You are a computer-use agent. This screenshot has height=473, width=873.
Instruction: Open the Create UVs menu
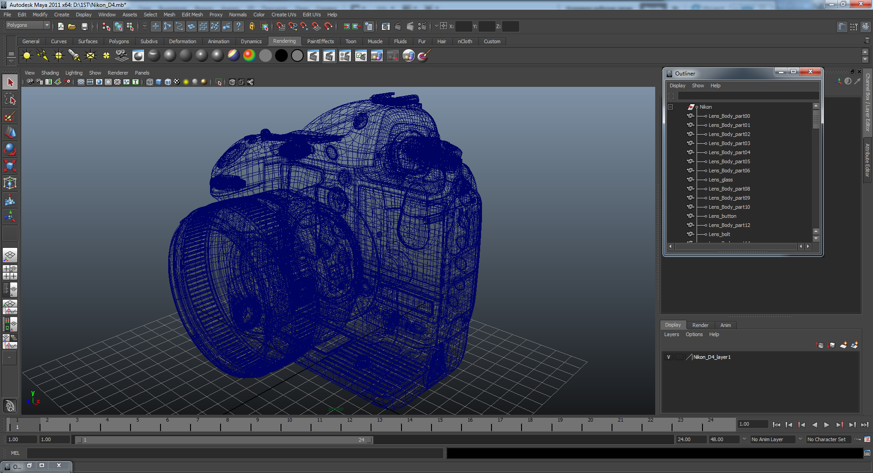click(284, 15)
